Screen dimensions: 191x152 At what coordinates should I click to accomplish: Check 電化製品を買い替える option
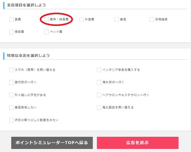99,107
